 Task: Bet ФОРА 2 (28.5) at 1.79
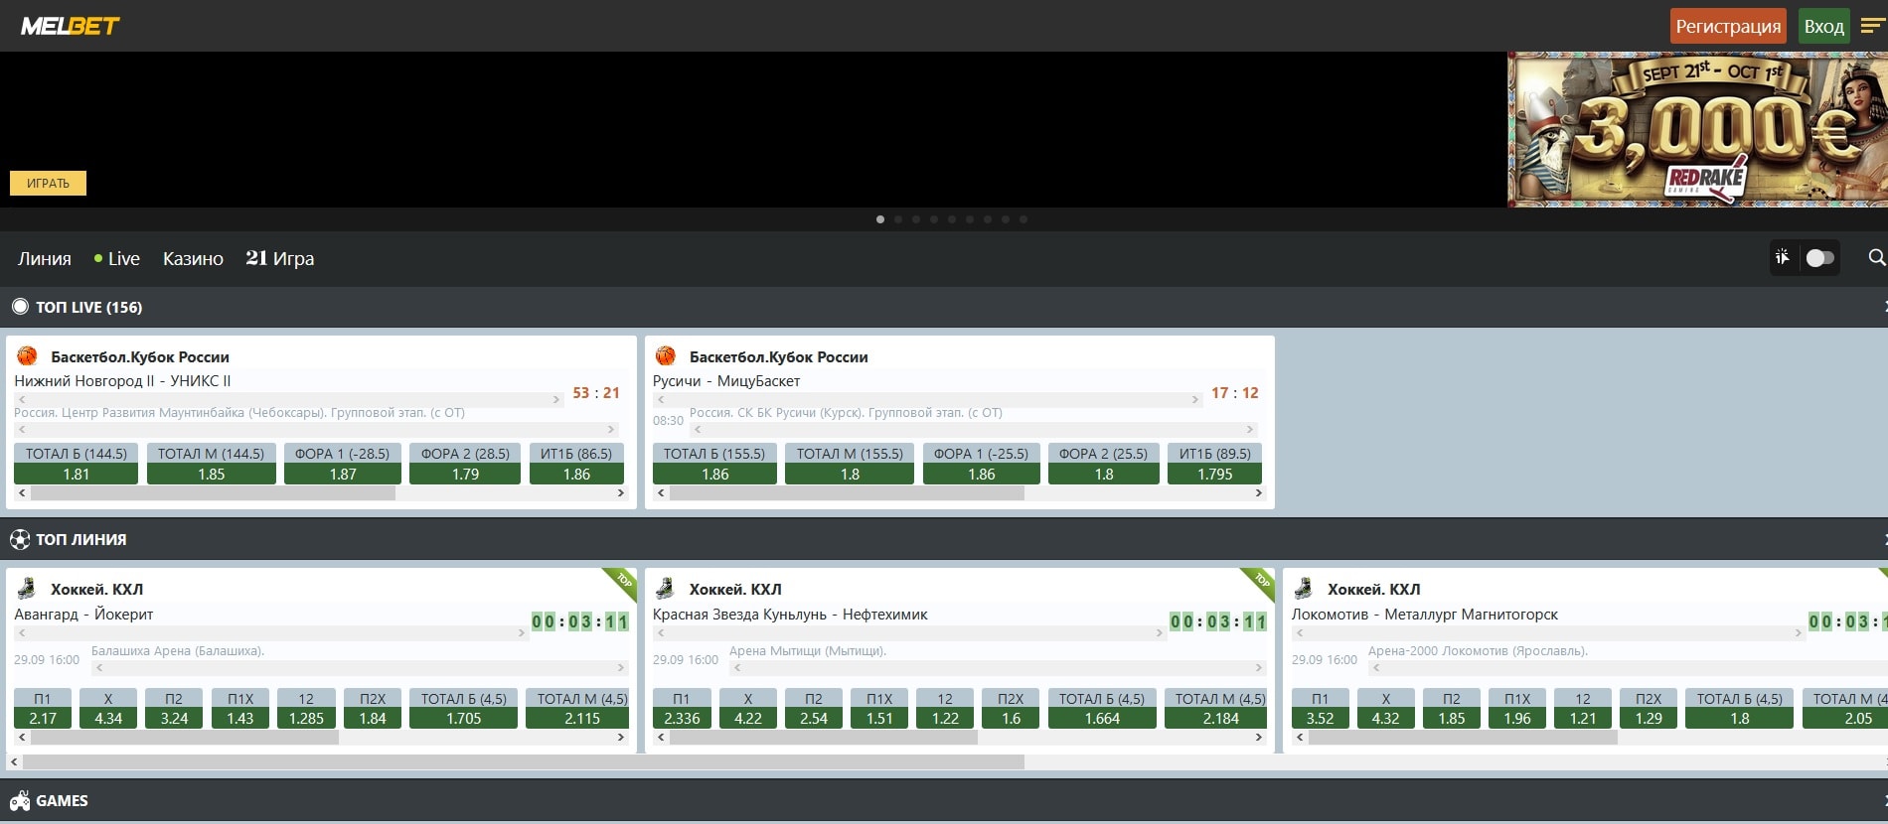click(x=465, y=464)
